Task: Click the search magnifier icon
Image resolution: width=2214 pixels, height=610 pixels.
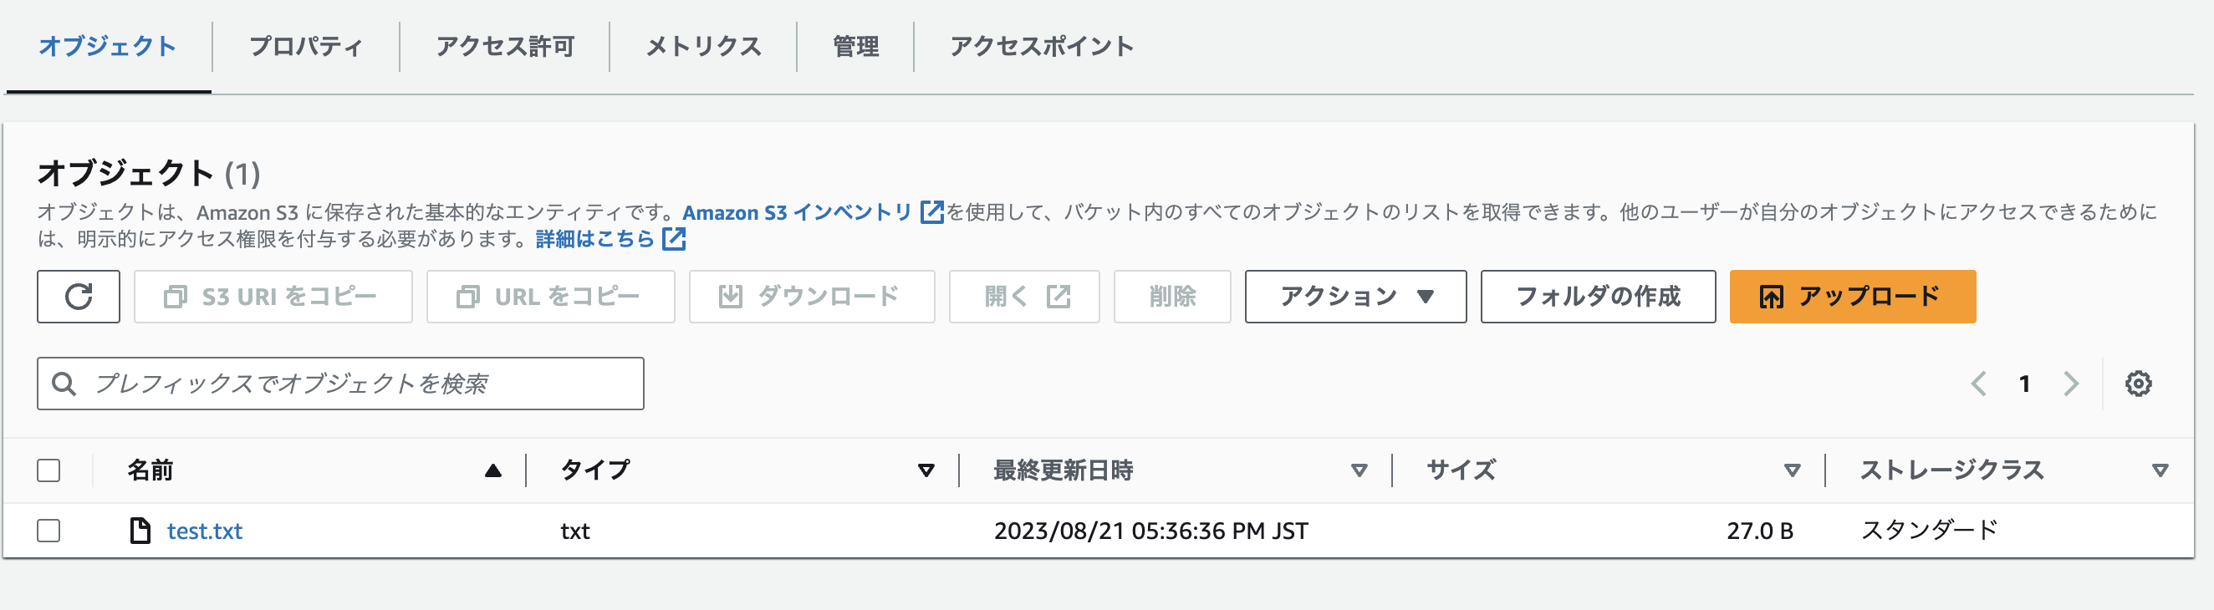Action: click(x=64, y=384)
